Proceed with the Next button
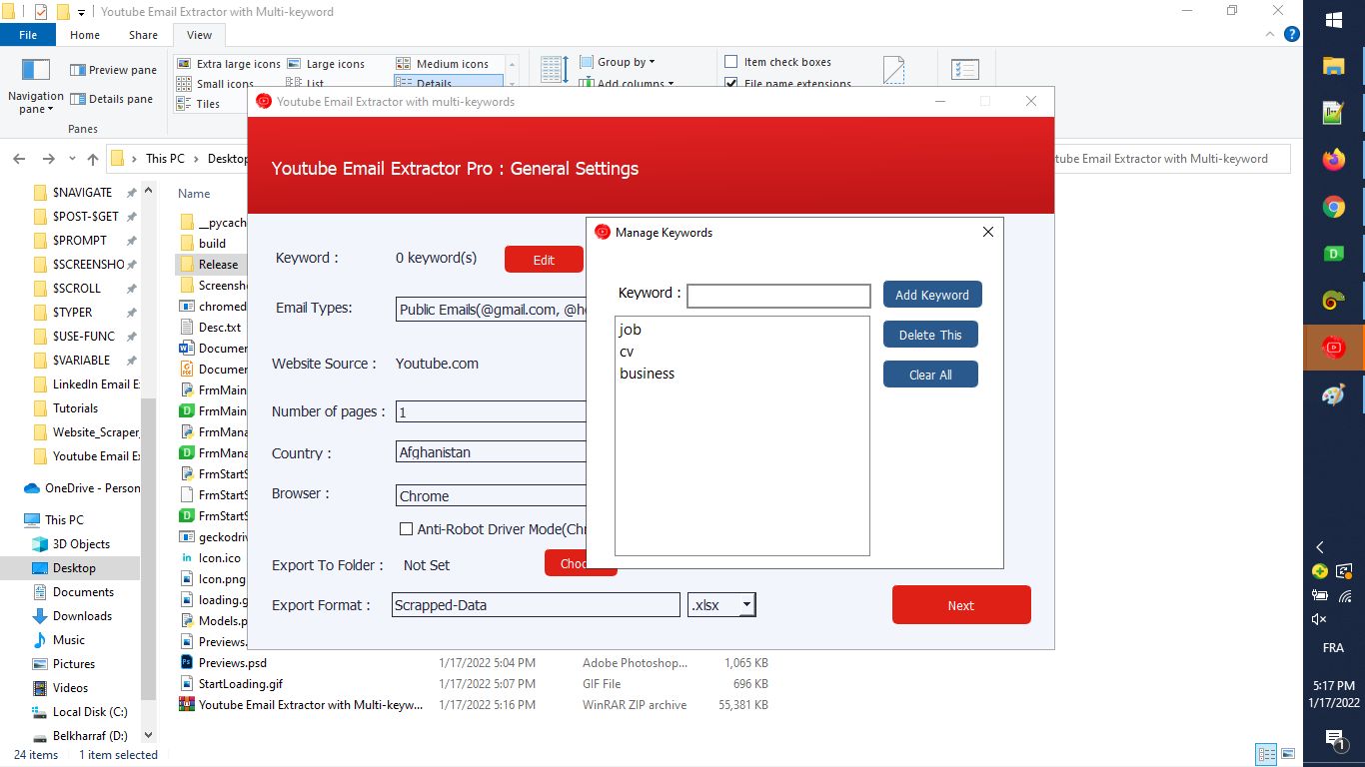Screen dimensions: 1365x767 coord(961,605)
